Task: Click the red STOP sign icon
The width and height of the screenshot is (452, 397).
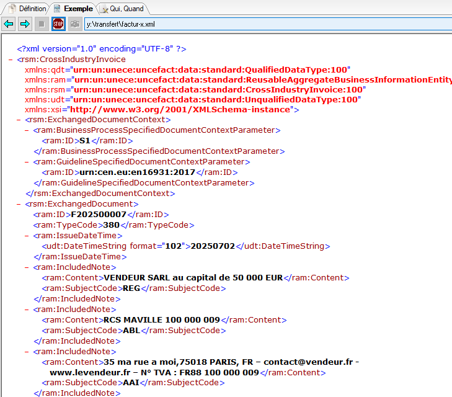Action: (x=58, y=24)
